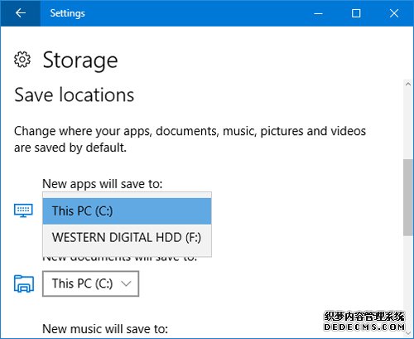The image size is (414, 339).
Task: Maximize the Settings window
Action: [356, 13]
